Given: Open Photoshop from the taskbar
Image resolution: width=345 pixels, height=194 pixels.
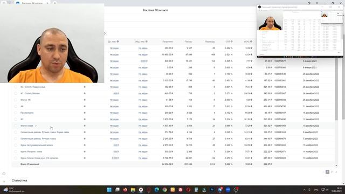Looking at the screenshot, I should pyautogui.click(x=212, y=190).
